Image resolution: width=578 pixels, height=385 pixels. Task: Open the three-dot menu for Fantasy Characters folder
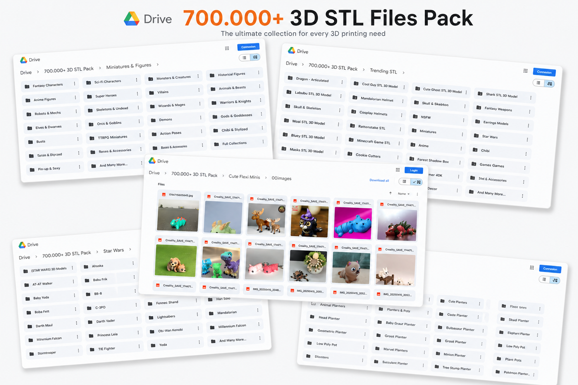pyautogui.click(x=74, y=84)
